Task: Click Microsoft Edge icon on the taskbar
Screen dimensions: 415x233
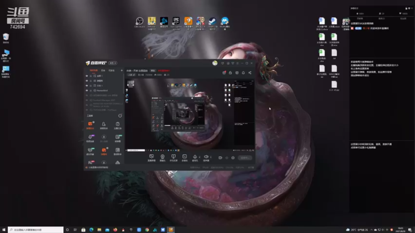Action: click(91, 230)
